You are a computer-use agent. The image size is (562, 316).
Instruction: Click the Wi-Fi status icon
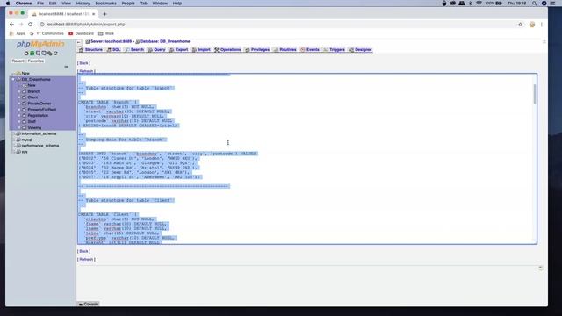tap(479, 4)
